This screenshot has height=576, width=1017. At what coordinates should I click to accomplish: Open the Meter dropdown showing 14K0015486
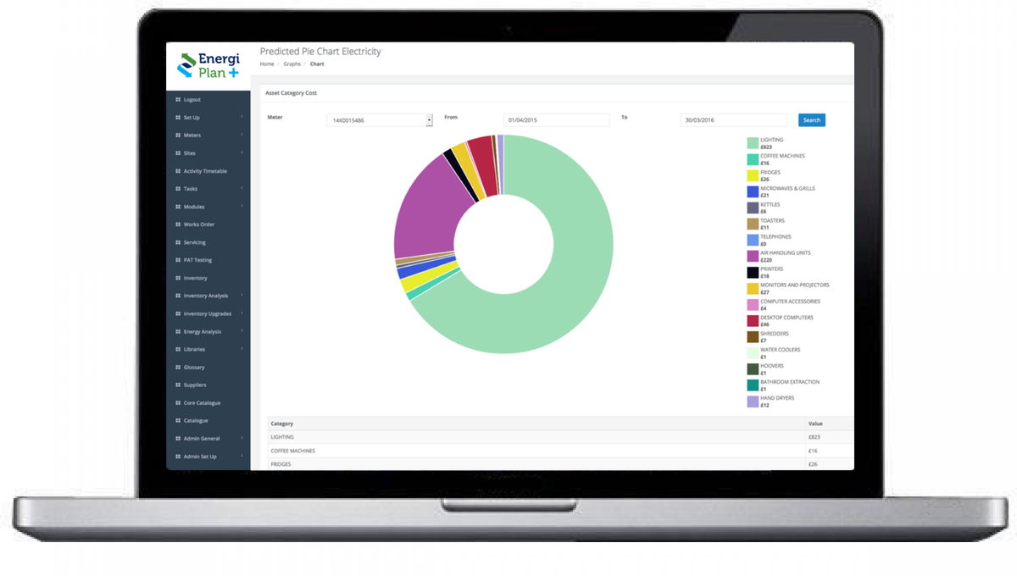(380, 120)
